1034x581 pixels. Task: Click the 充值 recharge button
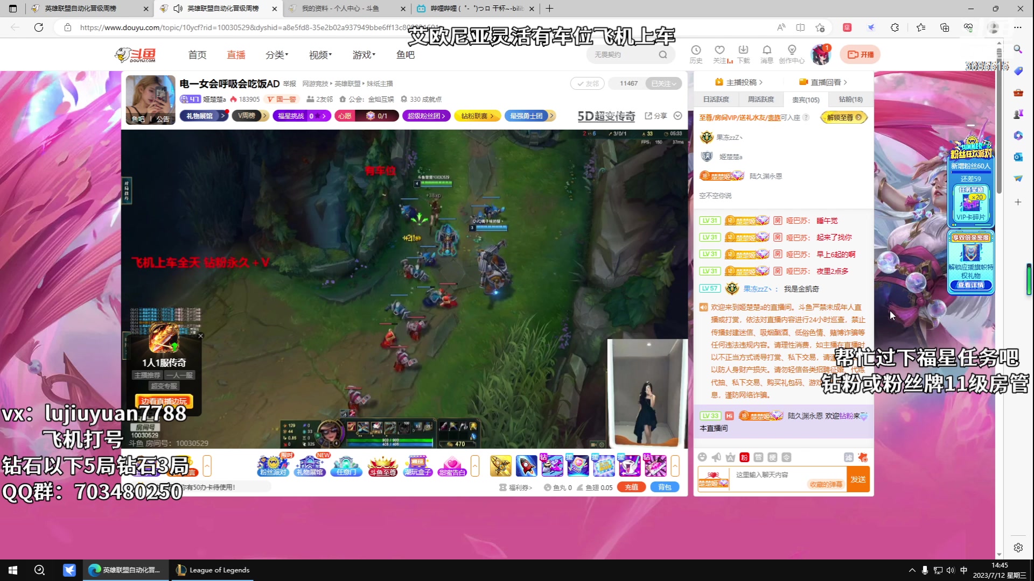pyautogui.click(x=631, y=487)
